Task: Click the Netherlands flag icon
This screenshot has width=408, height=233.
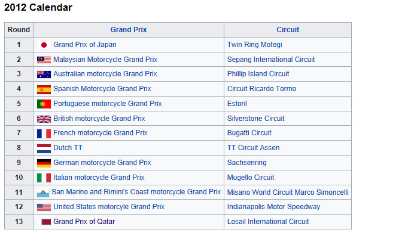Action: coord(44,149)
